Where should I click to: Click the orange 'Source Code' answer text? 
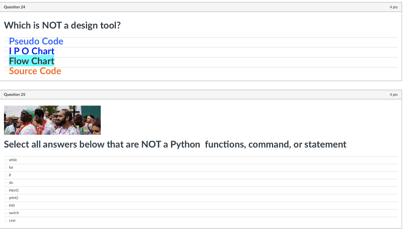(35, 71)
